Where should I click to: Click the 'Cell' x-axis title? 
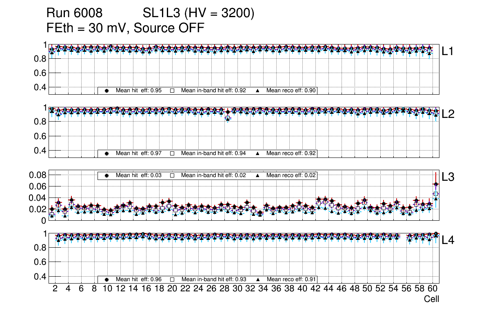pyautogui.click(x=431, y=299)
